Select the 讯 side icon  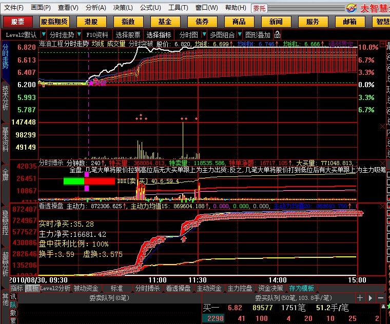pos(13,296)
